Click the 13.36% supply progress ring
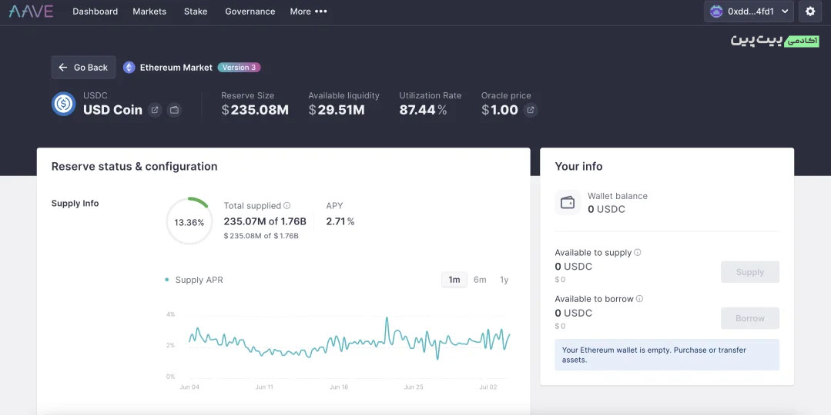The height and width of the screenshot is (415, 831). point(189,222)
